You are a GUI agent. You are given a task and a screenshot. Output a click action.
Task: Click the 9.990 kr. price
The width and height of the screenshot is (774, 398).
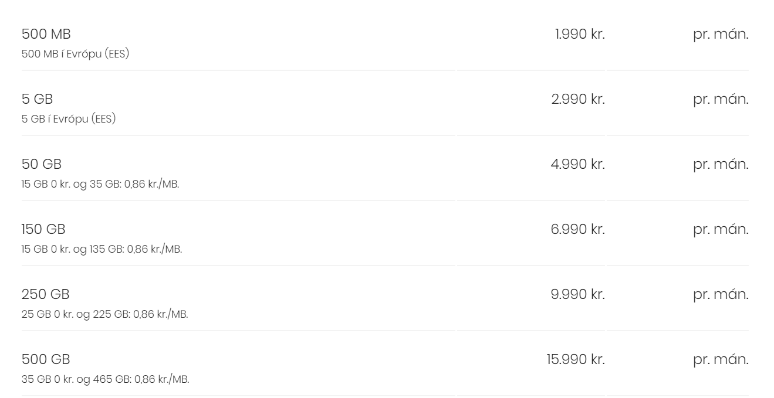pos(578,294)
